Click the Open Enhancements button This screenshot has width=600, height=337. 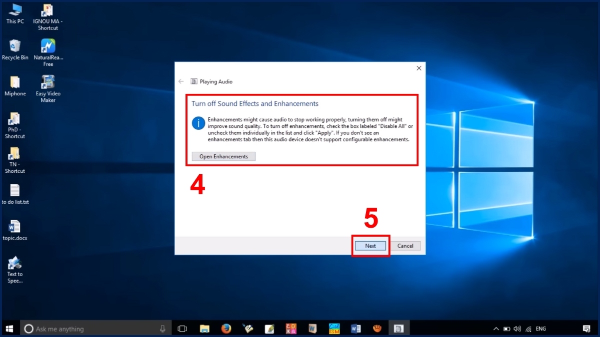tap(223, 156)
